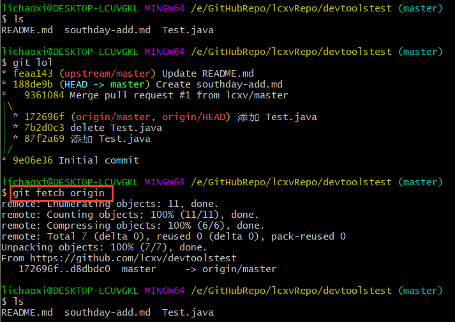Click the first prompt's lichaoxi@DESKTOP-LCUVGKL text
This screenshot has width=455, height=322.
pyautogui.click(x=70, y=8)
